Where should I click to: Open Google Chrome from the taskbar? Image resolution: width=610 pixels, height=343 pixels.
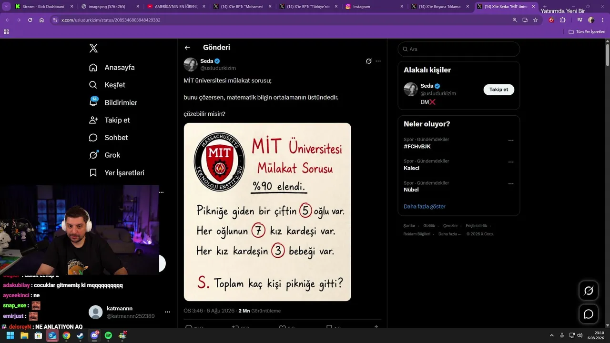pyautogui.click(x=66, y=335)
